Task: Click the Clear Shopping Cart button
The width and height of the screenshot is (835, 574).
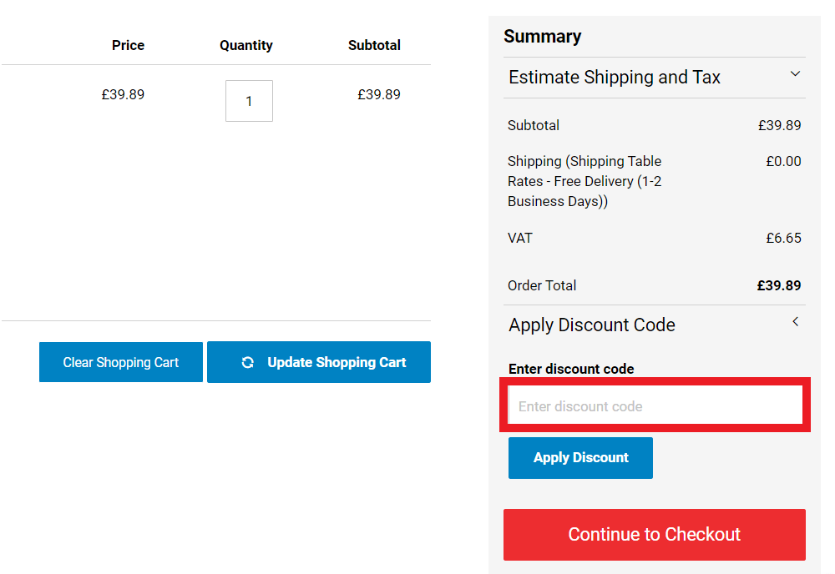Action: tap(121, 362)
